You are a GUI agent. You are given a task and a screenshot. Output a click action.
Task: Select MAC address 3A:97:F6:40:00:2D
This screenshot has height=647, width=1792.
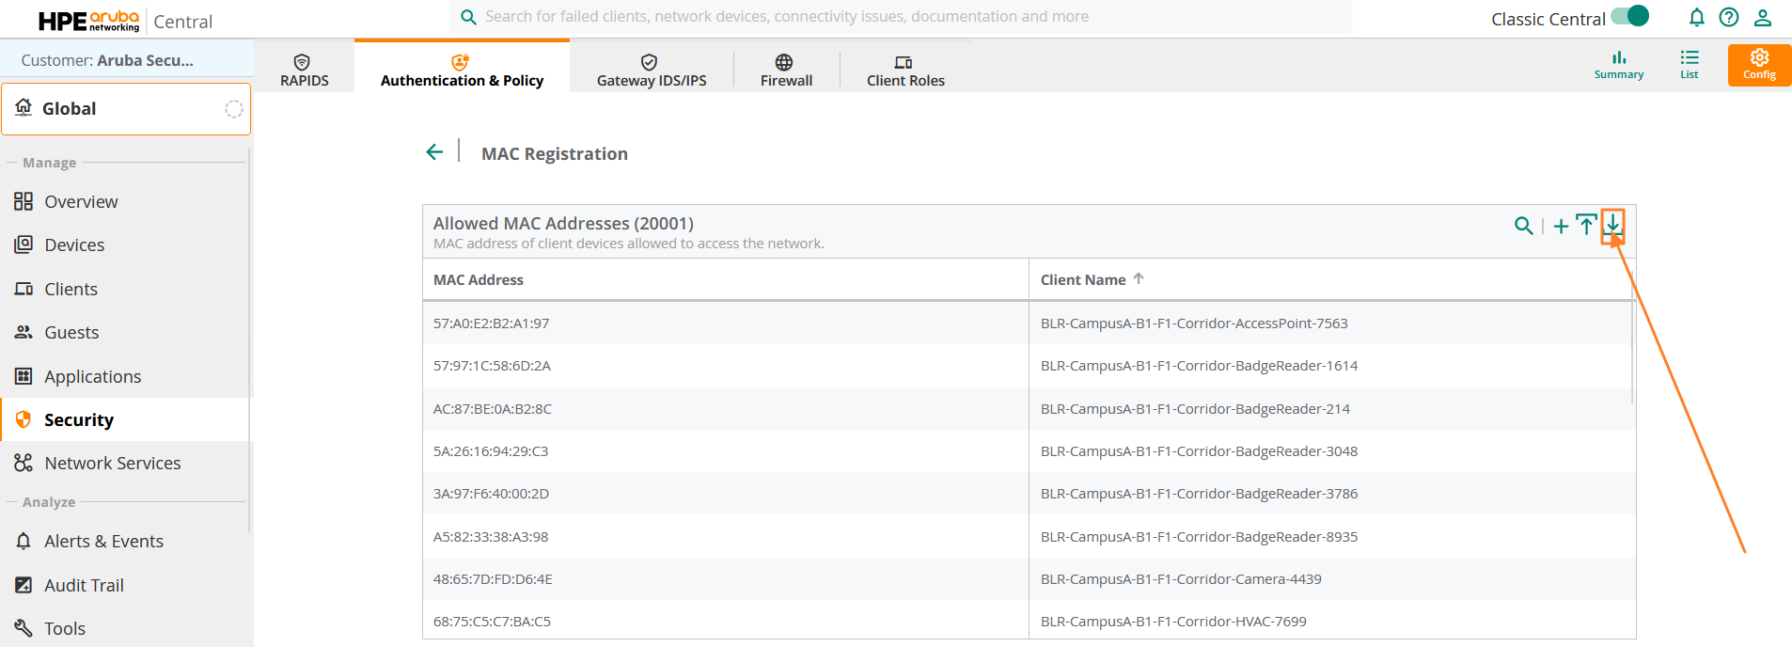[491, 493]
